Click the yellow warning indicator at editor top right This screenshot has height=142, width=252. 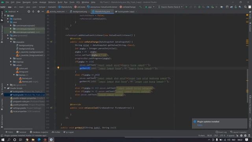(247, 15)
